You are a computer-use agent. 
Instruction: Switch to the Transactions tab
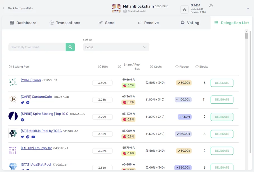click(65, 23)
